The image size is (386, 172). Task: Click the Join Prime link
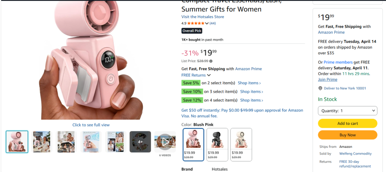[x=328, y=79]
